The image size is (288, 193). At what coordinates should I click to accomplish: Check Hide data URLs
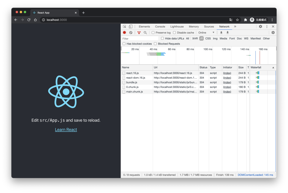[x=162, y=38]
